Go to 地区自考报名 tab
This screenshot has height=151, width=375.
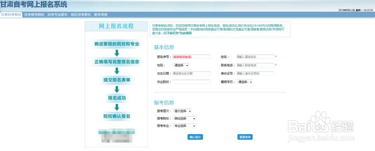[81, 15]
